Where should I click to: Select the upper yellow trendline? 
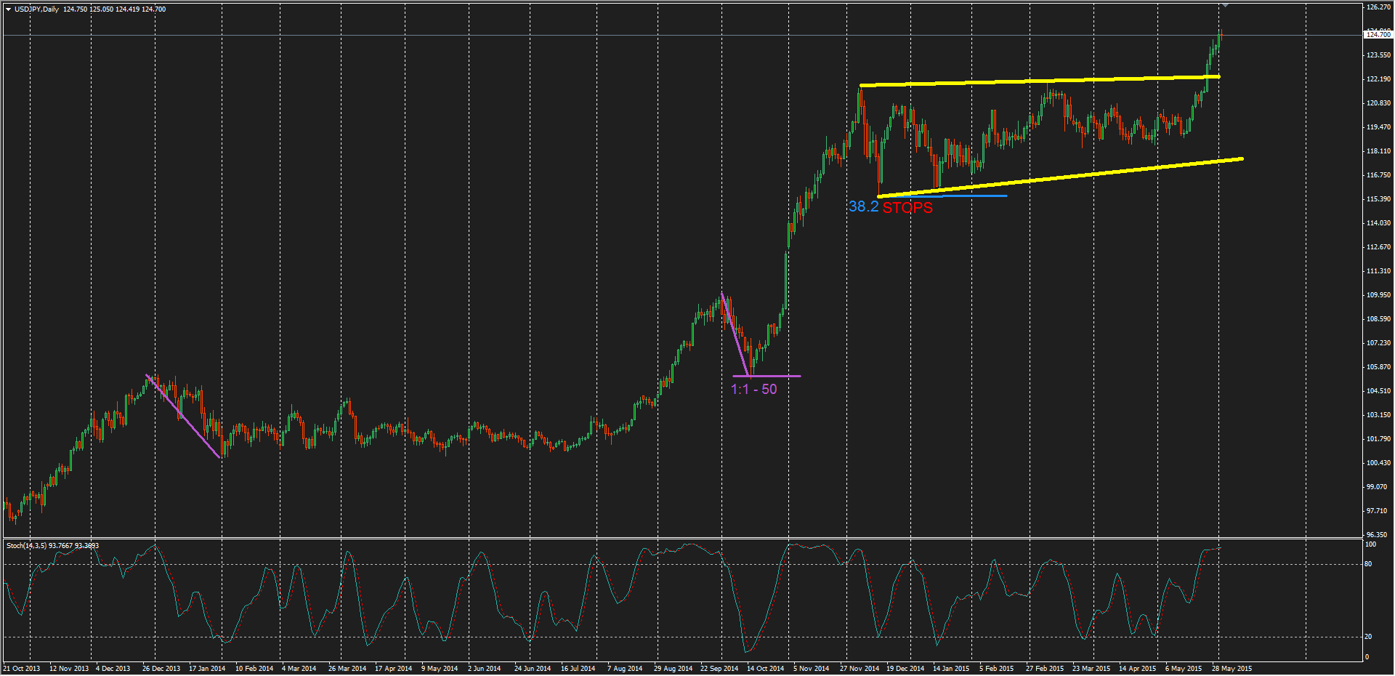coord(1039,81)
